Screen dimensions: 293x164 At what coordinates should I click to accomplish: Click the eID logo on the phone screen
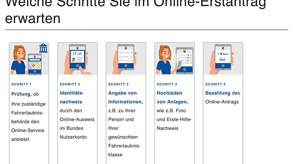coord(77,53)
